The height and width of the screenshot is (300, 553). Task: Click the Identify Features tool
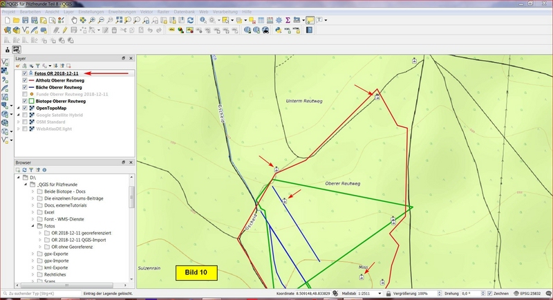204,21
